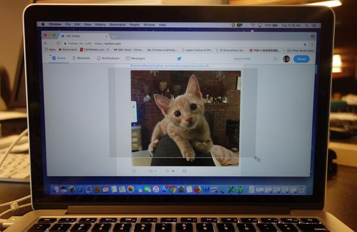Open the Window menu

coord(149,24)
